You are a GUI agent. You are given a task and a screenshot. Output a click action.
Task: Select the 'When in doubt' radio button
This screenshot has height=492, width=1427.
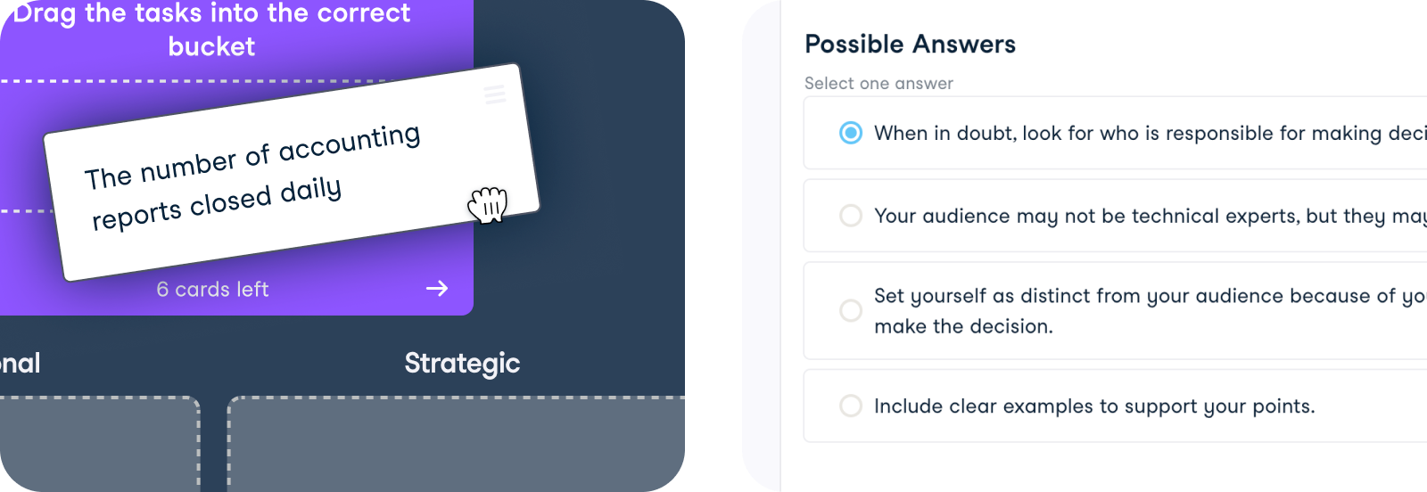[851, 133]
